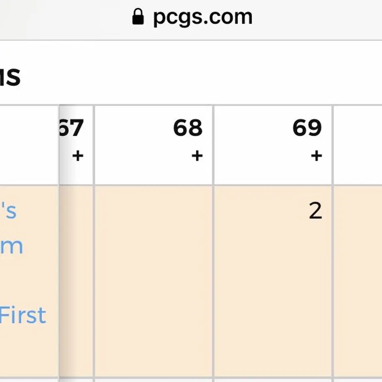
Task: Click the 69 column header
Action: point(307,127)
